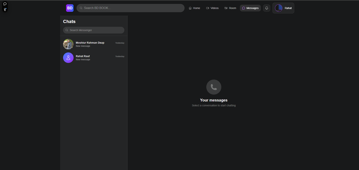This screenshot has width=359, height=170.
Task: Click the accessibility figure icon
Action: pyautogui.click(x=5, y=10)
